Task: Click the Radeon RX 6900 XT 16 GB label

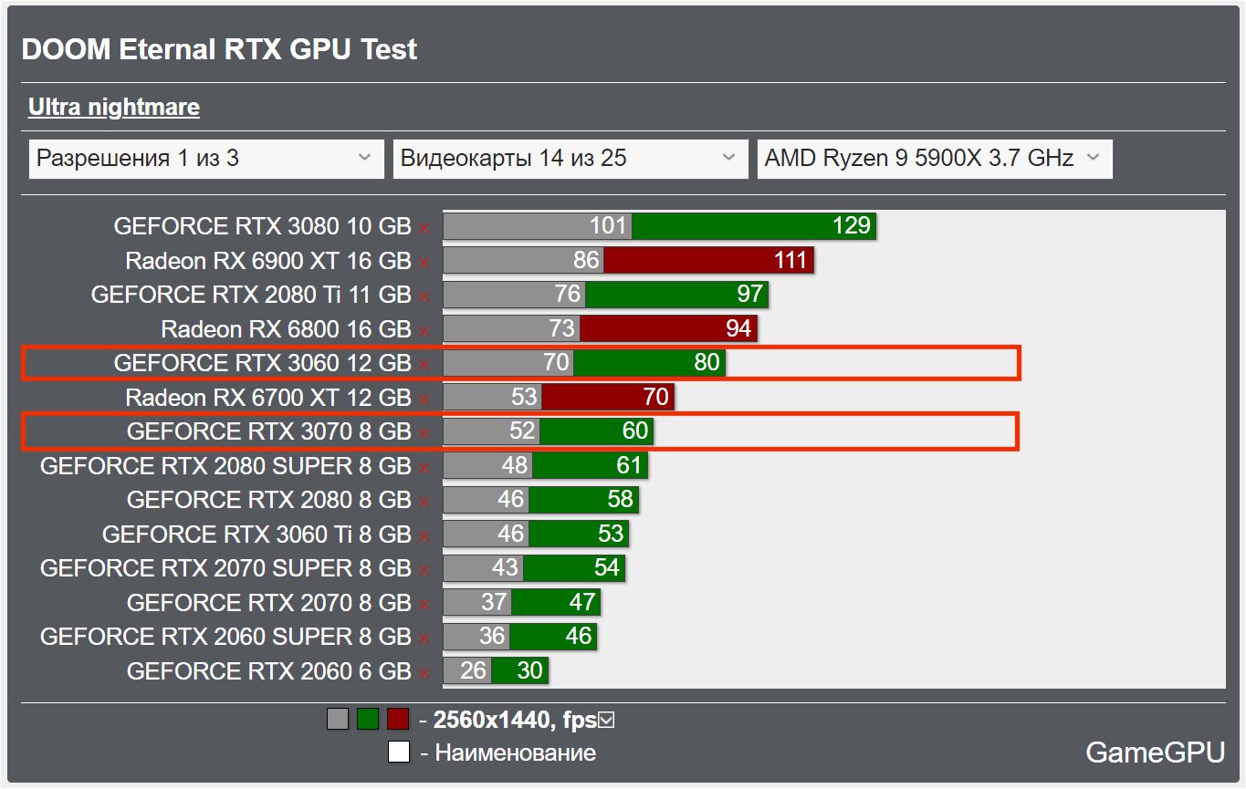Action: (268, 261)
